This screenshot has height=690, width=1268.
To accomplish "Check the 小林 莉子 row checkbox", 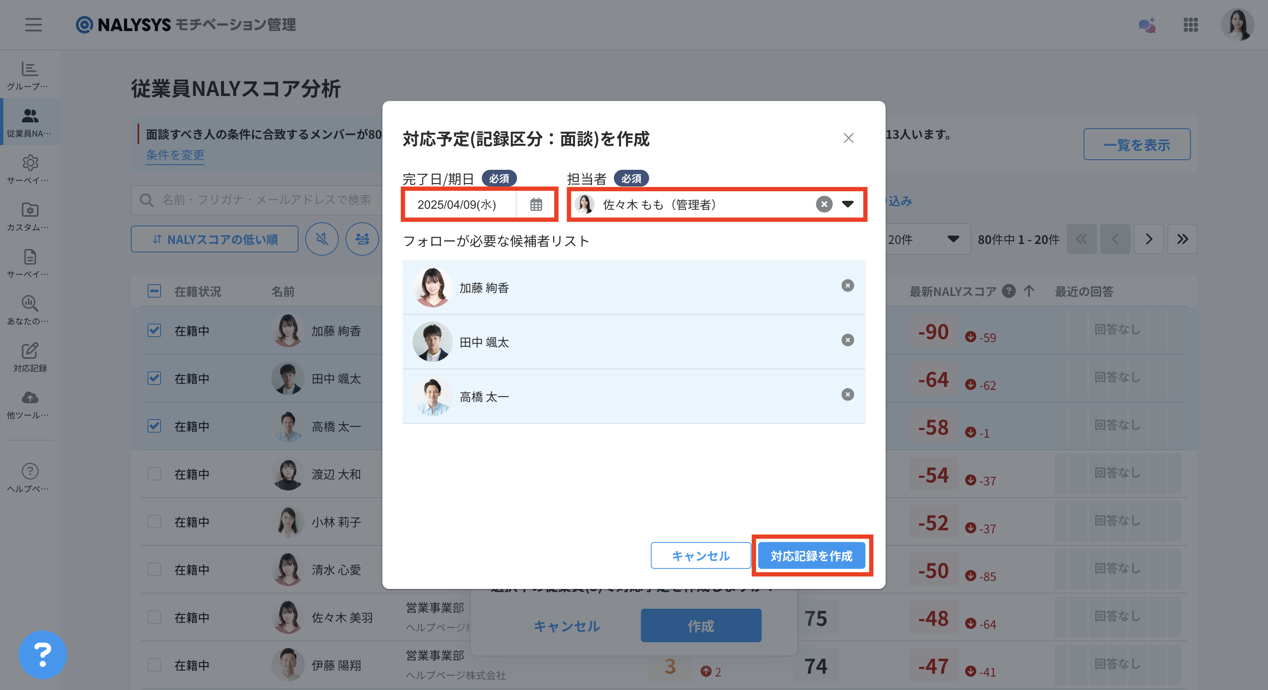I will (x=154, y=521).
